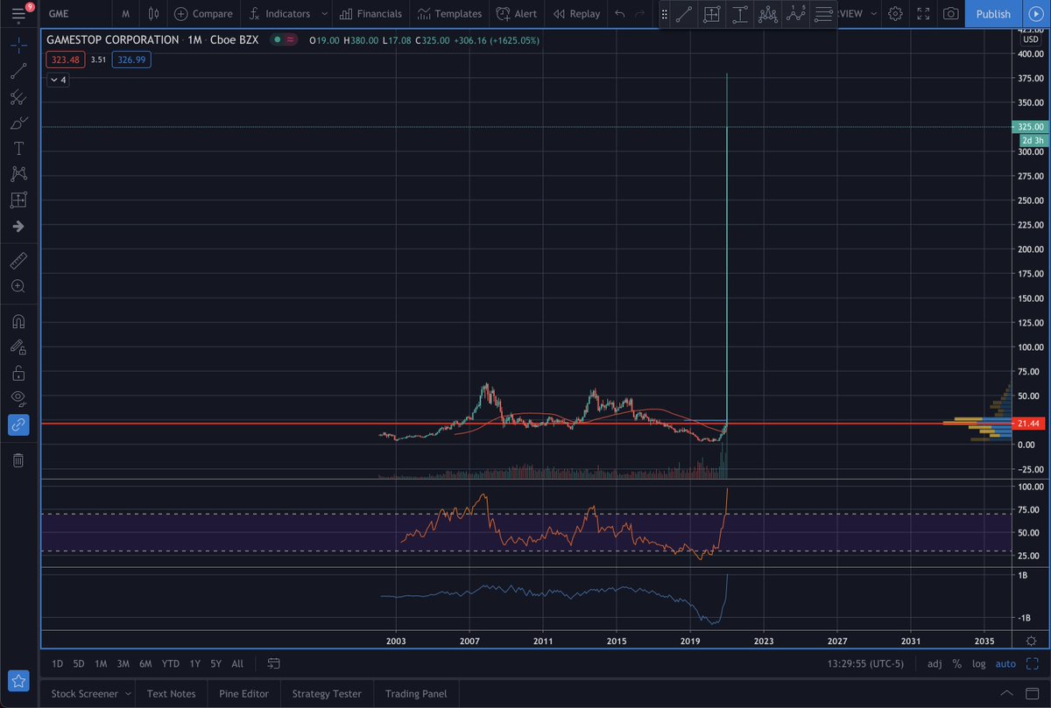Set range to 5Y

coord(215,664)
